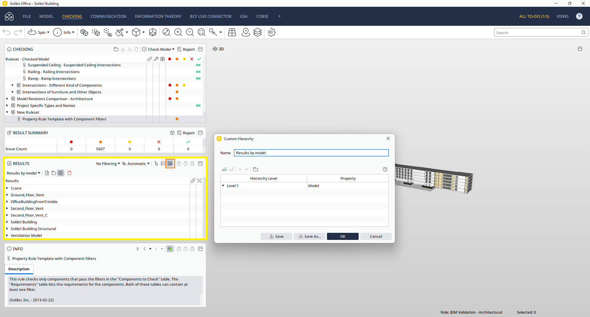The width and height of the screenshot is (590, 317).
Task: Toggle the red critical severity dot in ruleset header
Action: tap(170, 59)
